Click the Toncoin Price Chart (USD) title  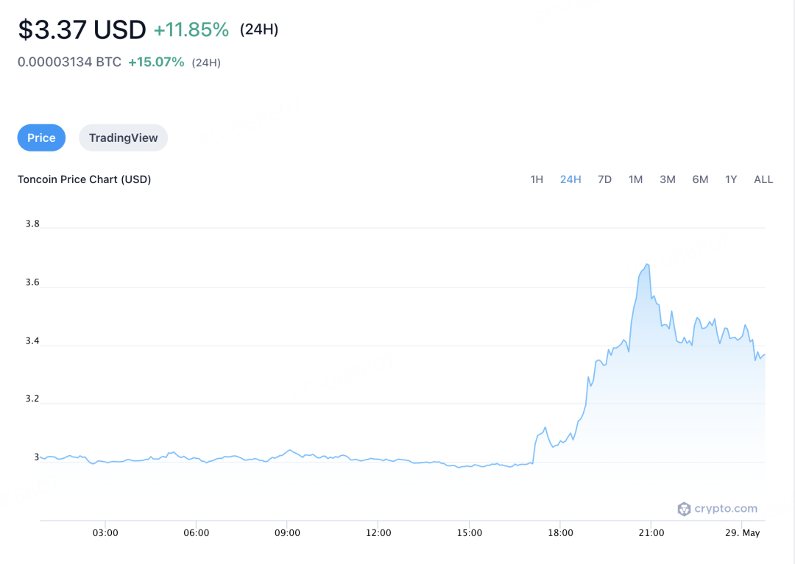coord(84,179)
